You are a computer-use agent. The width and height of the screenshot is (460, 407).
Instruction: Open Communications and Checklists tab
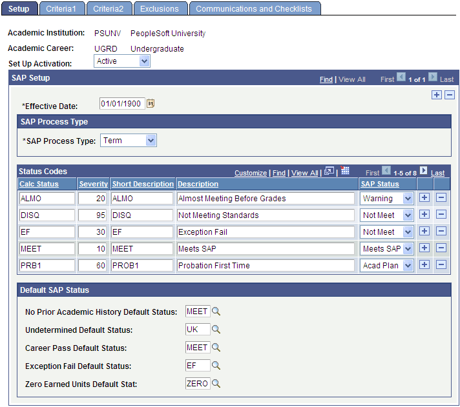click(255, 8)
